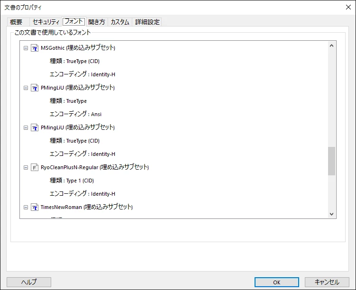
Task: Collapse the MSGothic font entry
Action: click(26, 48)
